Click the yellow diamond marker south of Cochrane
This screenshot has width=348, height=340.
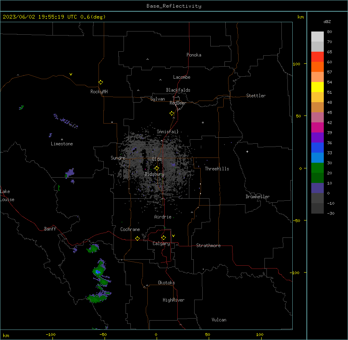tap(137, 238)
